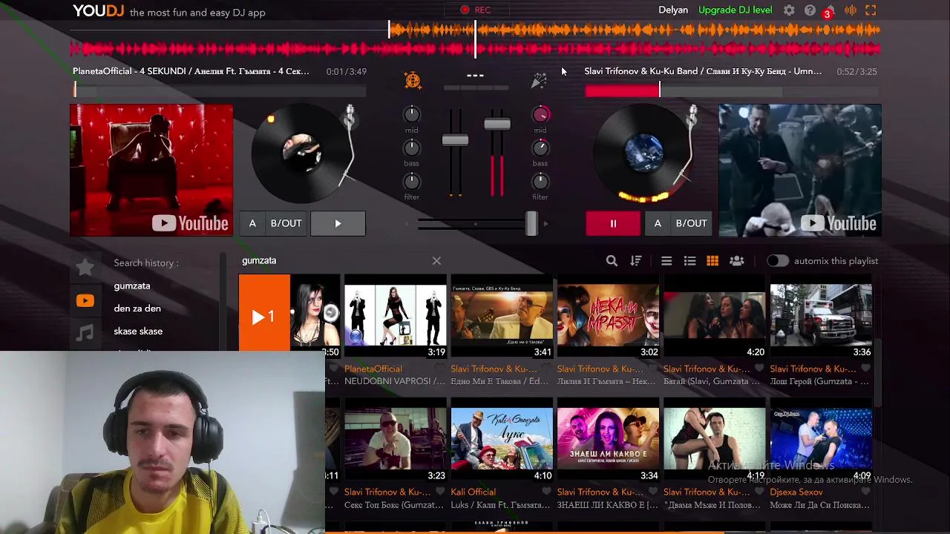Click the right deck mid knob
Image resolution: width=950 pixels, height=534 pixels.
[540, 114]
